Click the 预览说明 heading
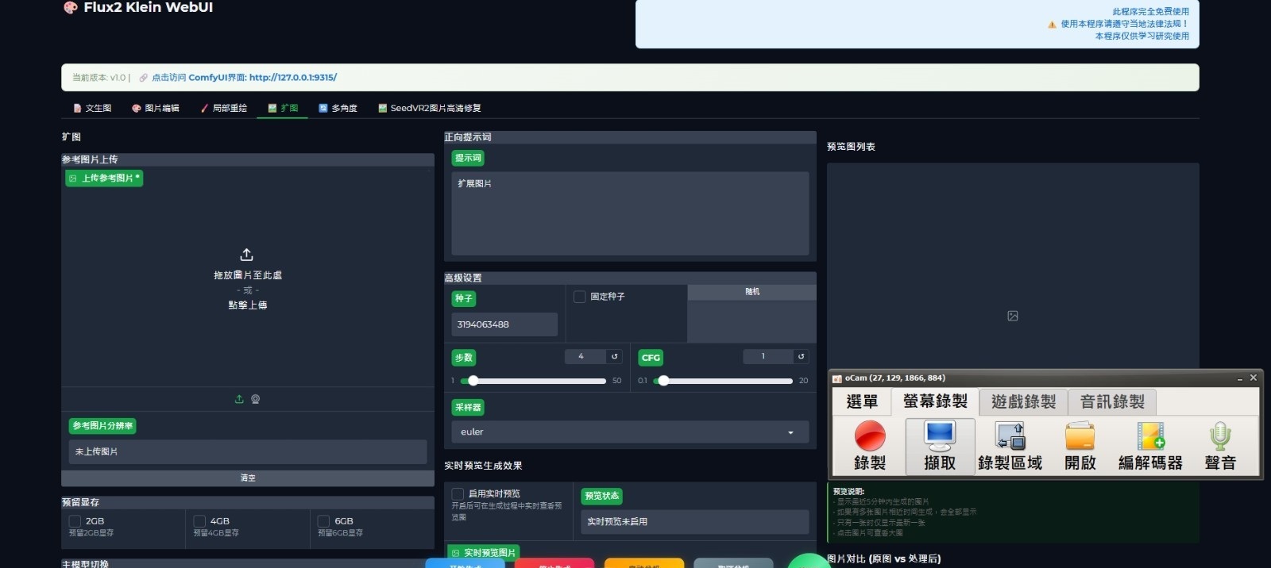The height and width of the screenshot is (568, 1271). point(848,492)
